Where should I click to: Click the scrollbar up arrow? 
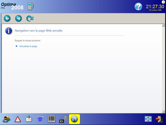click(163, 25)
